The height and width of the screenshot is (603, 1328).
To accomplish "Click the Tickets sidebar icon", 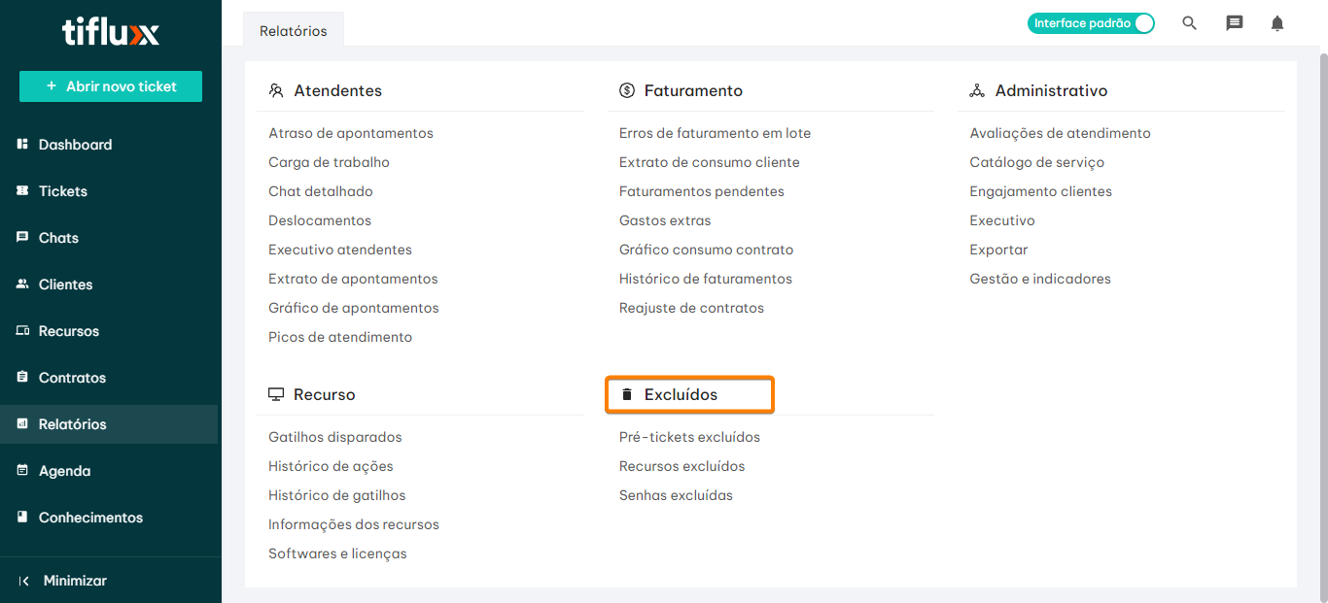I will pyautogui.click(x=22, y=191).
